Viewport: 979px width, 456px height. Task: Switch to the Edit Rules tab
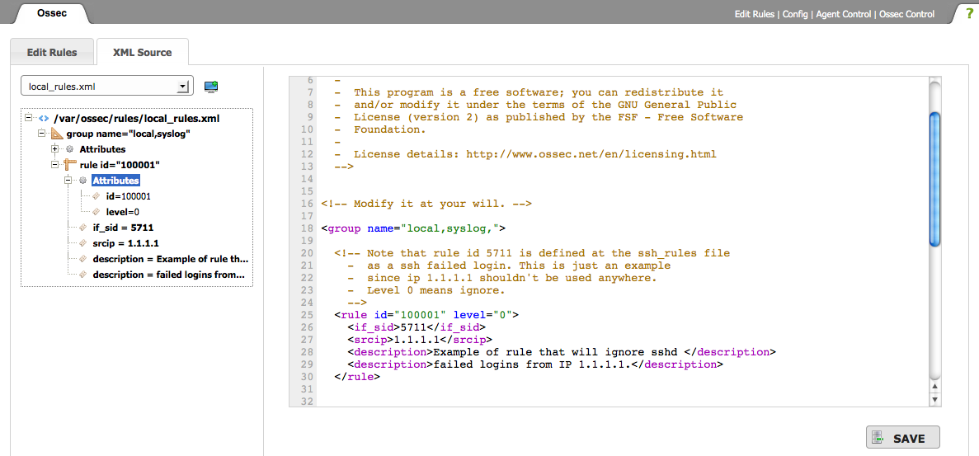tap(52, 53)
